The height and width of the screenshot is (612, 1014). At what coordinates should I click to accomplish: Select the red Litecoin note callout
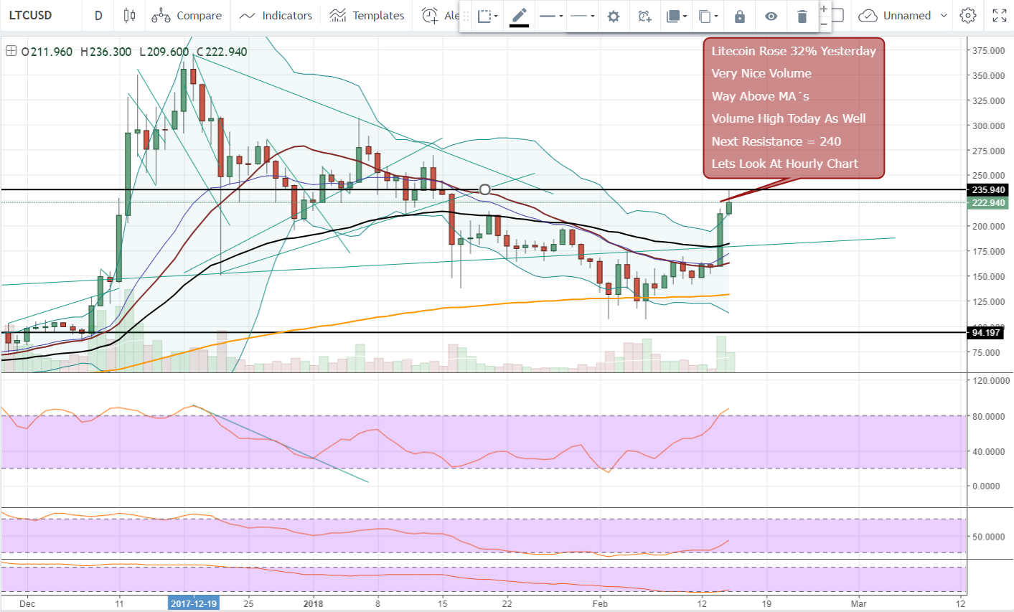pos(794,108)
